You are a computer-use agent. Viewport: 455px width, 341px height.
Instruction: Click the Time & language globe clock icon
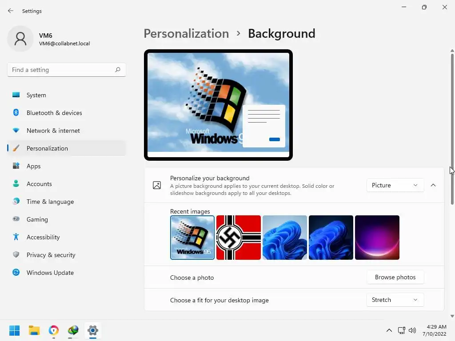(x=16, y=201)
